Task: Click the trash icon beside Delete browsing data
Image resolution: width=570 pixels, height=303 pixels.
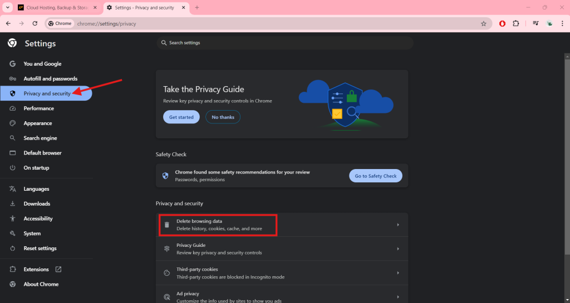Action: click(166, 225)
